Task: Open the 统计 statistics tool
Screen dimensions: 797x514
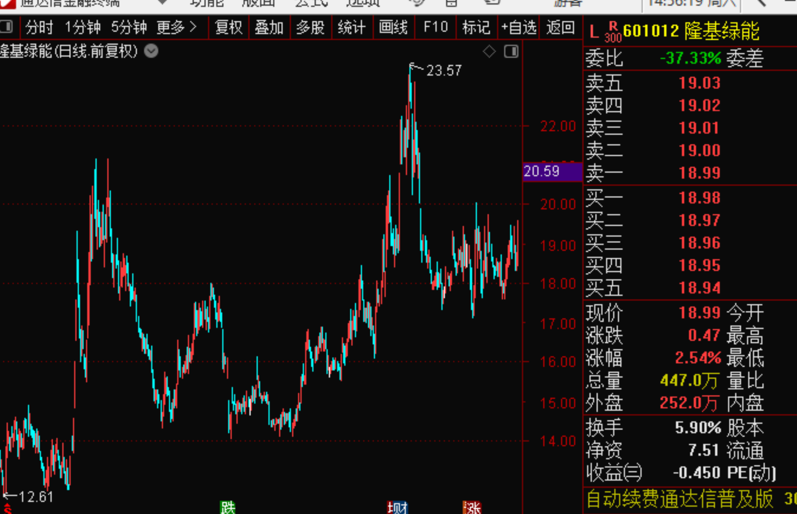Action: point(352,27)
